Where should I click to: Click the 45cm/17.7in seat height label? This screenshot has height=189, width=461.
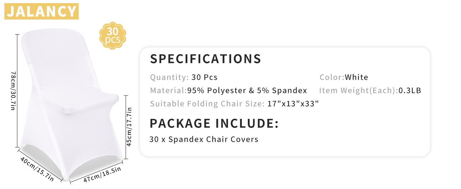point(129,127)
